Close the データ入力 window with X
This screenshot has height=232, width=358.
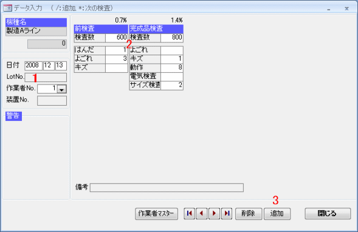point(346,9)
